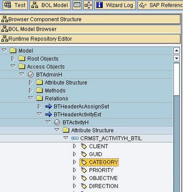Click the CLIENT tag icon
Viewport: 183px width, 192px height.
pyautogui.click(x=84, y=146)
